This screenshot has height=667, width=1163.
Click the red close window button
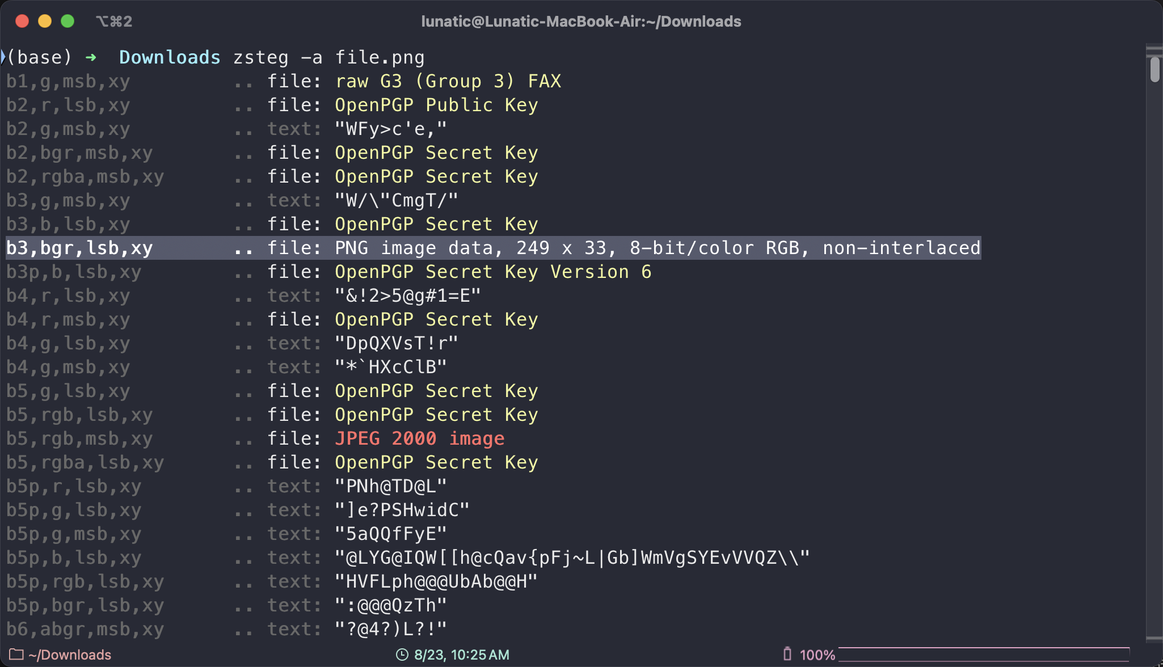point(22,22)
